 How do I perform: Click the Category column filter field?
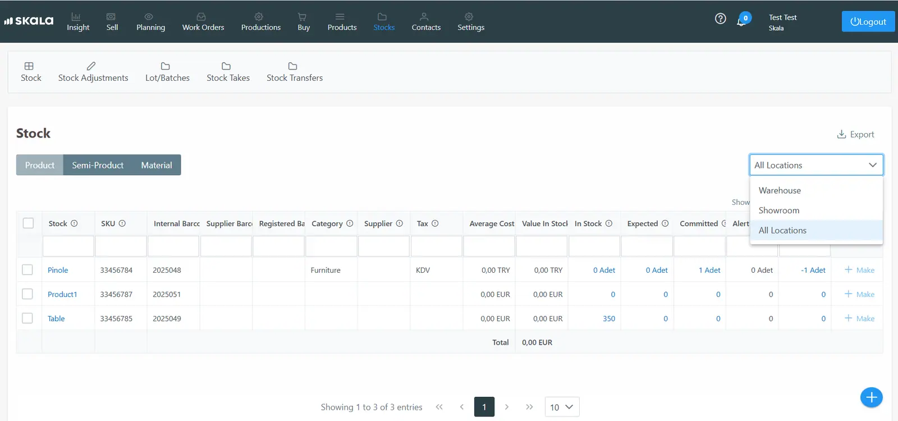(x=331, y=246)
